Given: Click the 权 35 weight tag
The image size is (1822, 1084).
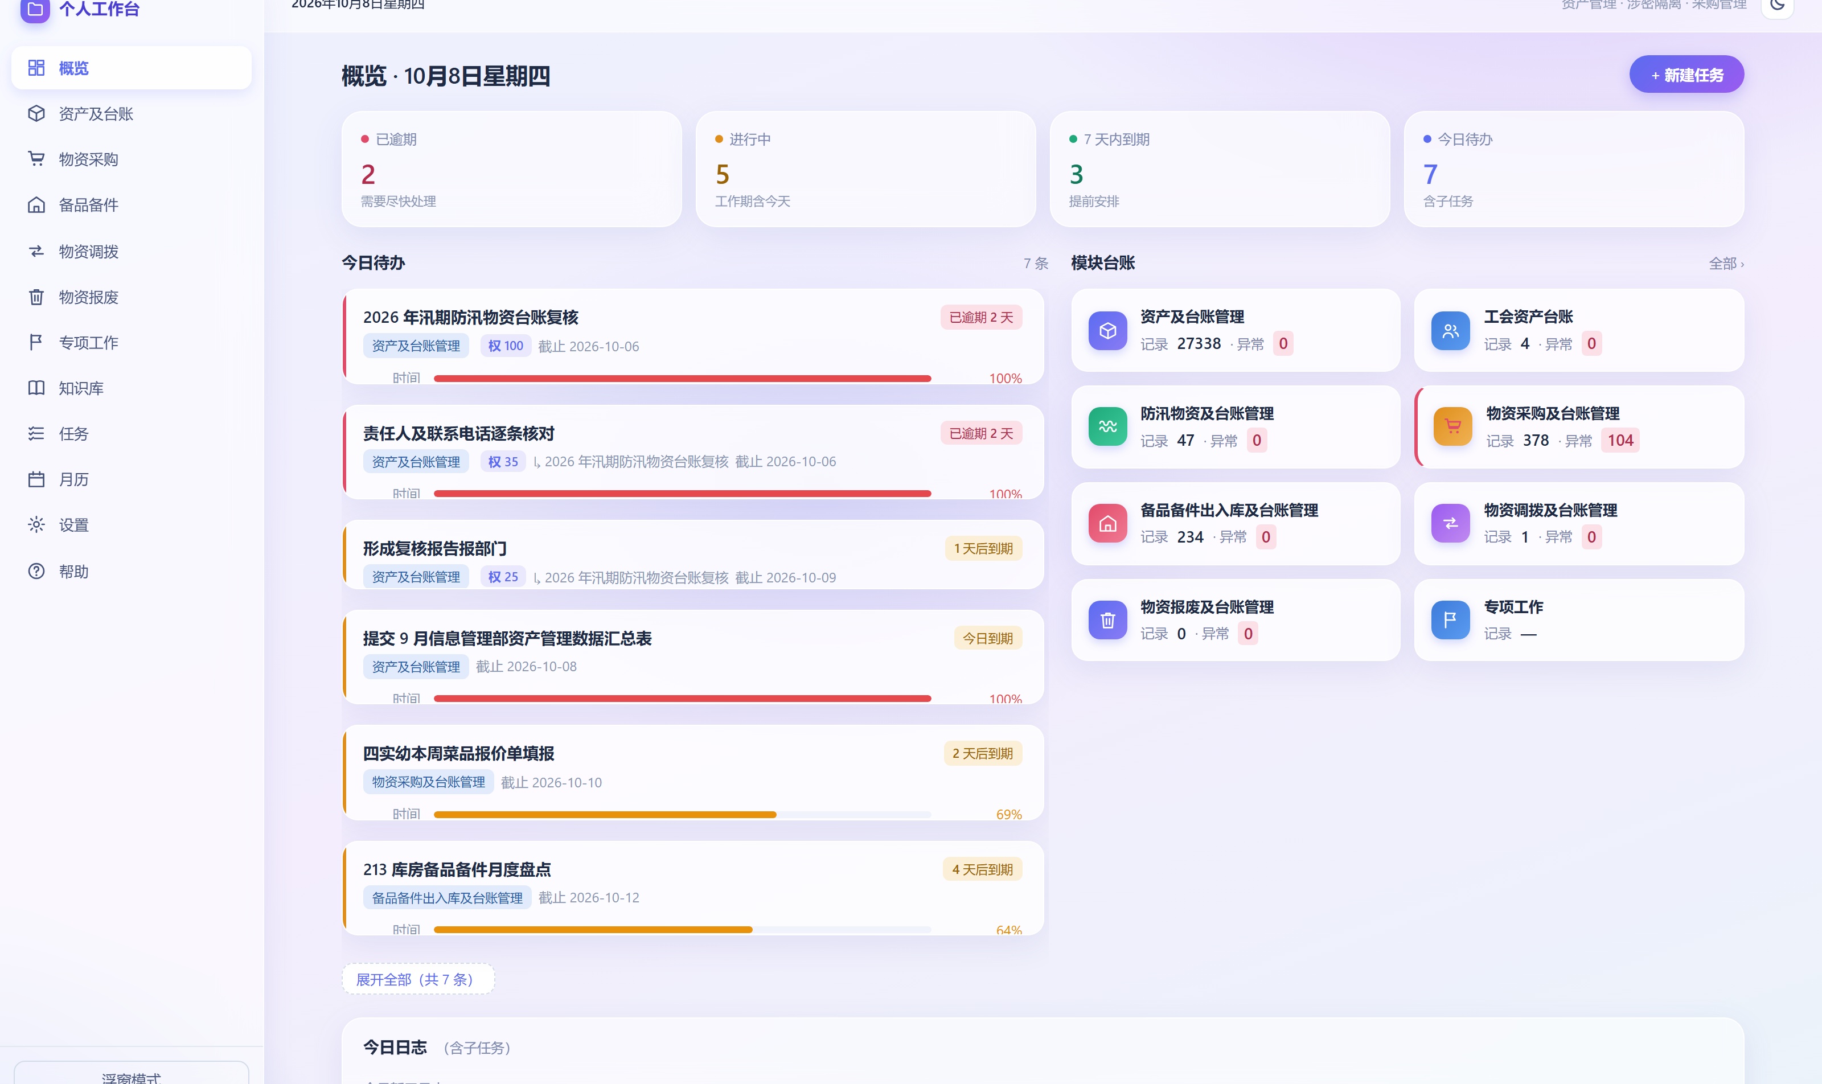Looking at the screenshot, I should pos(503,462).
